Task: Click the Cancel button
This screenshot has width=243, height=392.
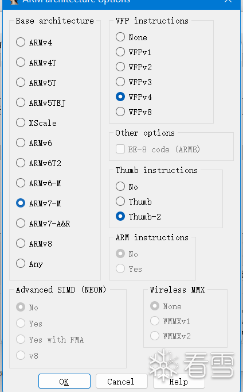Action: pyautogui.click(x=121, y=381)
